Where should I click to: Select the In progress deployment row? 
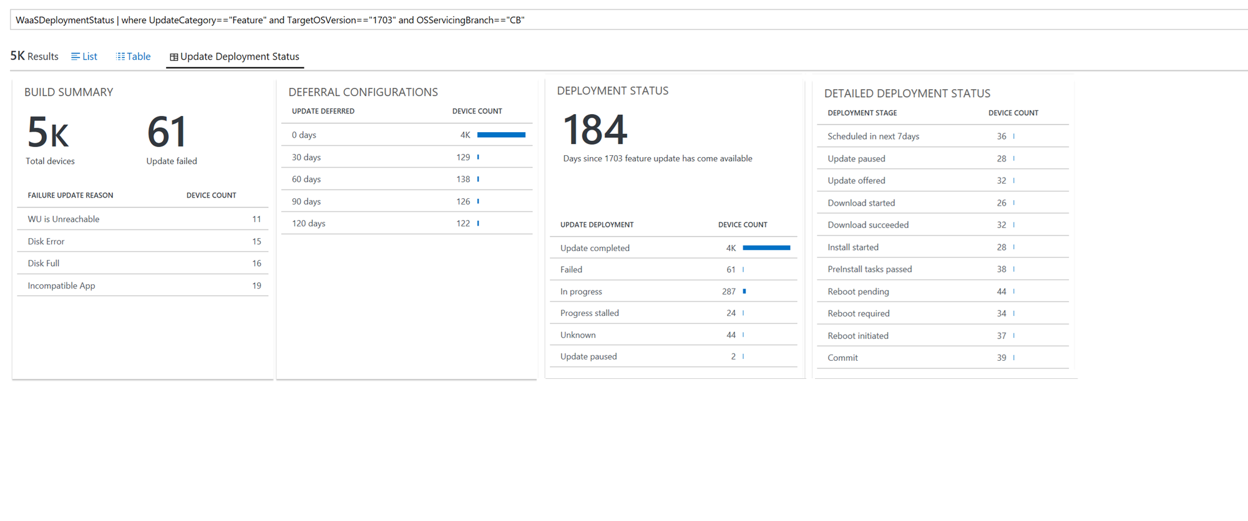pyautogui.click(x=673, y=292)
